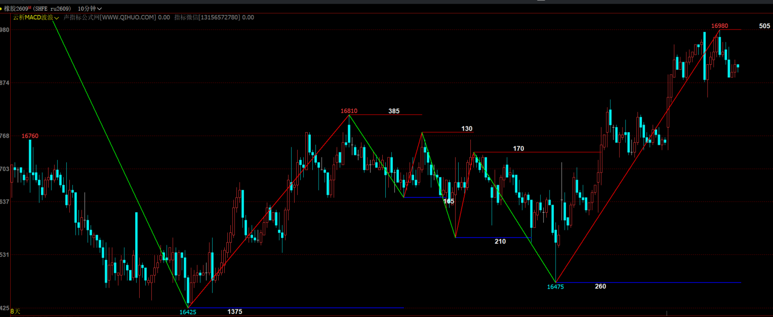Image resolution: width=773 pixels, height=317 pixels.
Task: Select the 170 wave amplitude label
Action: pos(518,149)
